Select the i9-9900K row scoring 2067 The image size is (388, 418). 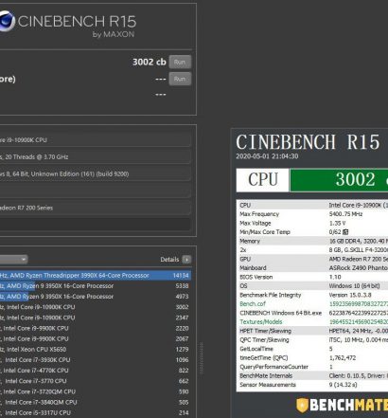pos(96,338)
